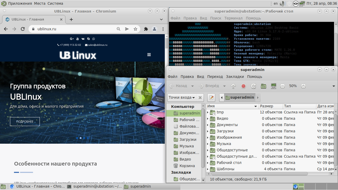The height and width of the screenshot is (190, 338).
Task: Open Места menu on top panel
Action: (40, 4)
